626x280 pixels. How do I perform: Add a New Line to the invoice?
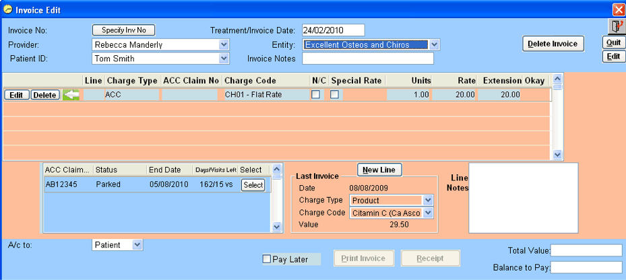coord(379,170)
